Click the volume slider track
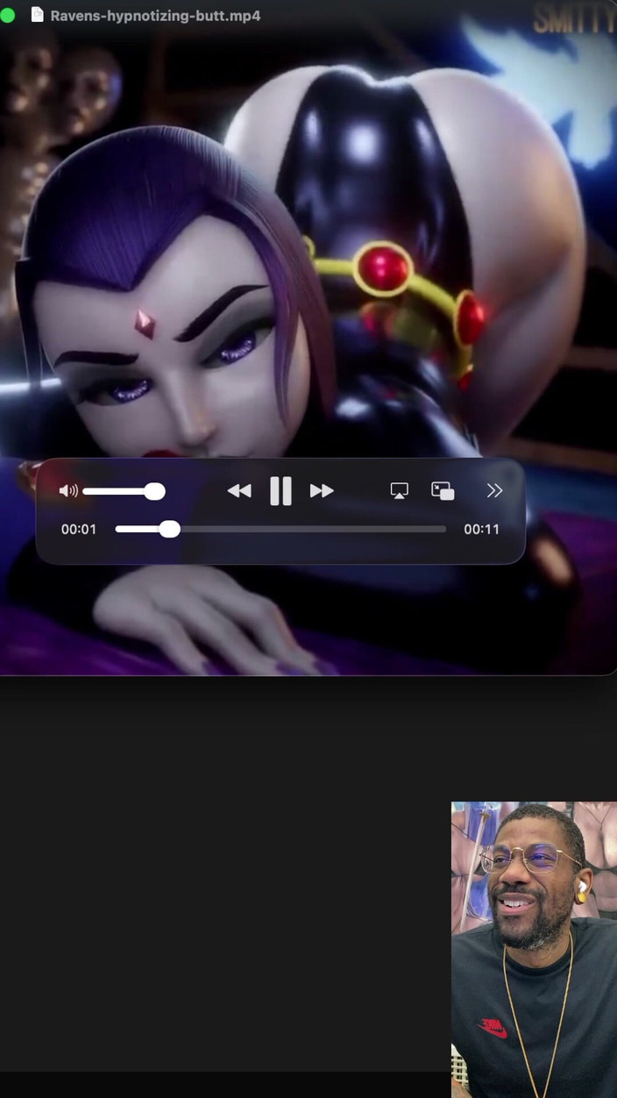Screen dimensions: 617x1098 pyautogui.click(x=114, y=491)
